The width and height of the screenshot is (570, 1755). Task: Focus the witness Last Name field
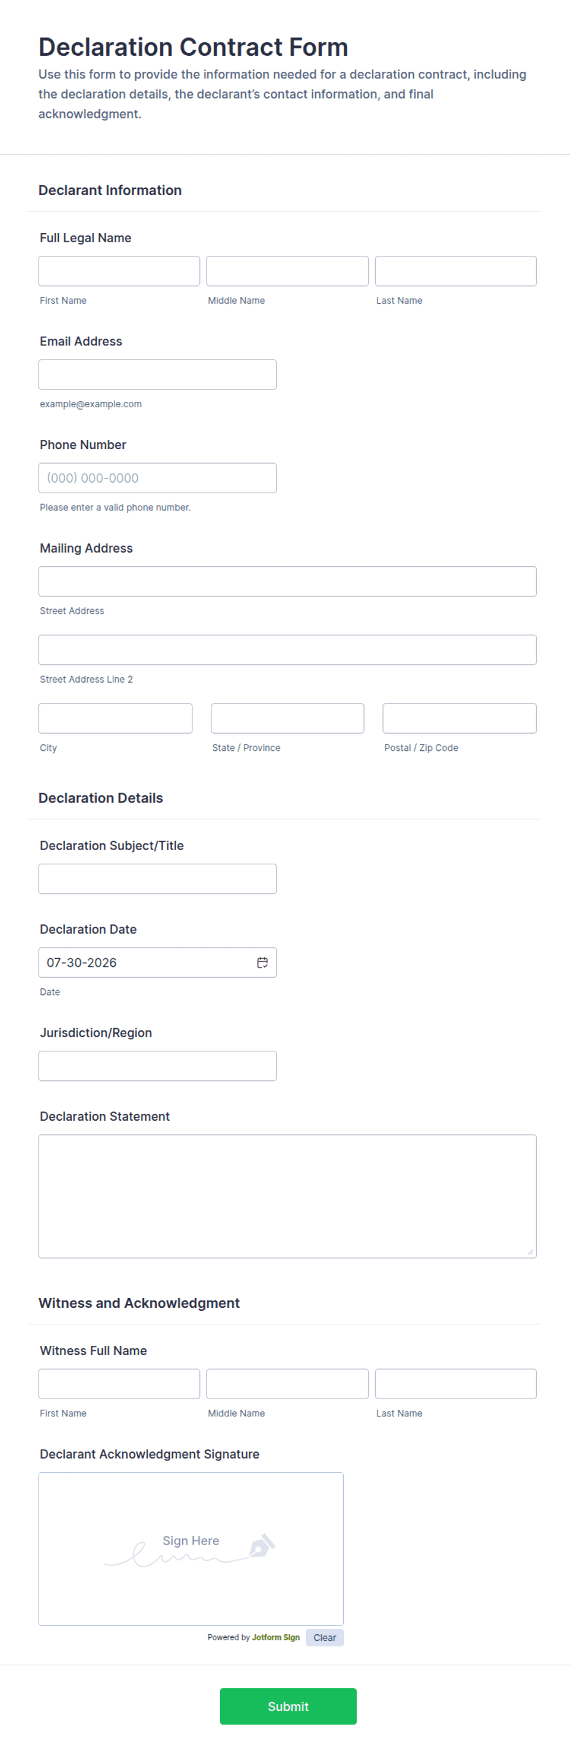pos(455,1384)
